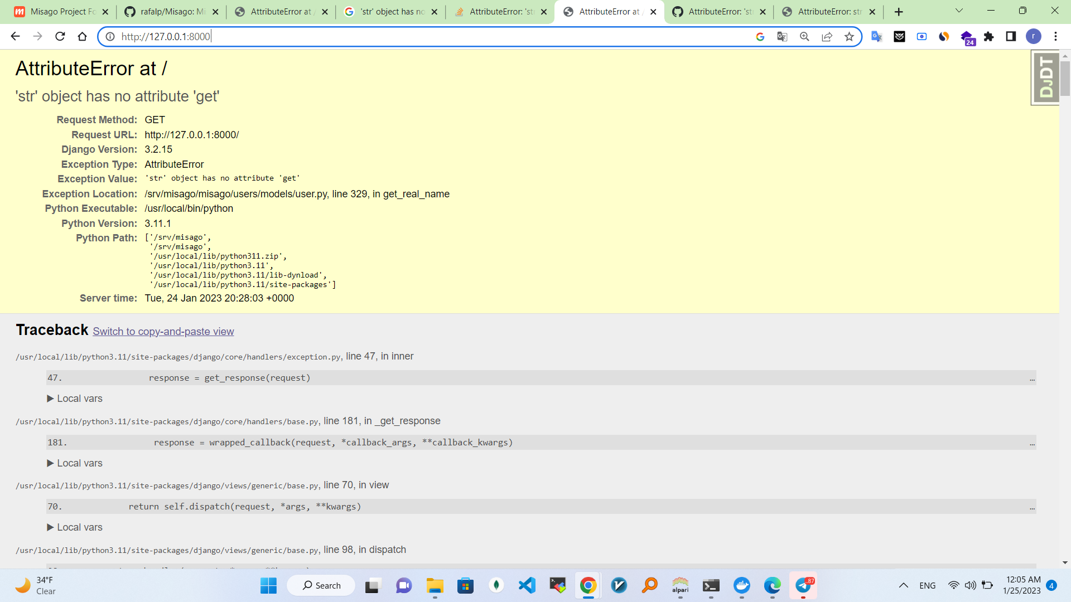
Task: Expand code context for line 47 ellipsis
Action: pyautogui.click(x=1032, y=378)
